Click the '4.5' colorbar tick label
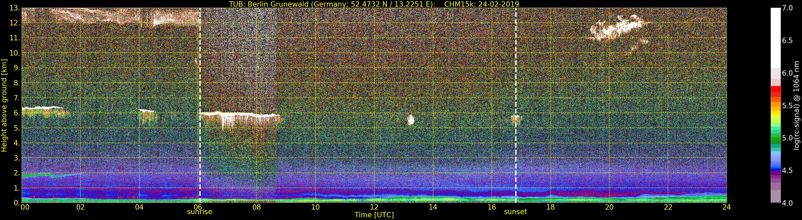This screenshot has width=802, height=220. [787, 171]
